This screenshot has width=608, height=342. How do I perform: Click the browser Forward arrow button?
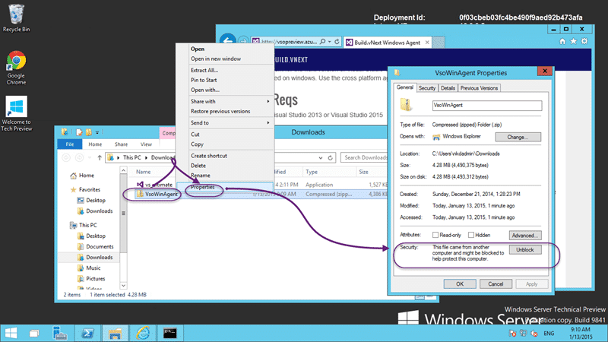[243, 41]
